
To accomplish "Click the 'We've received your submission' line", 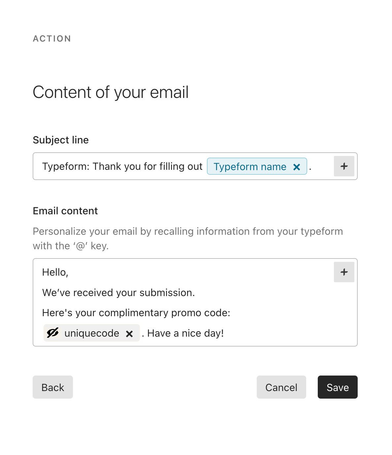I will coord(118,293).
